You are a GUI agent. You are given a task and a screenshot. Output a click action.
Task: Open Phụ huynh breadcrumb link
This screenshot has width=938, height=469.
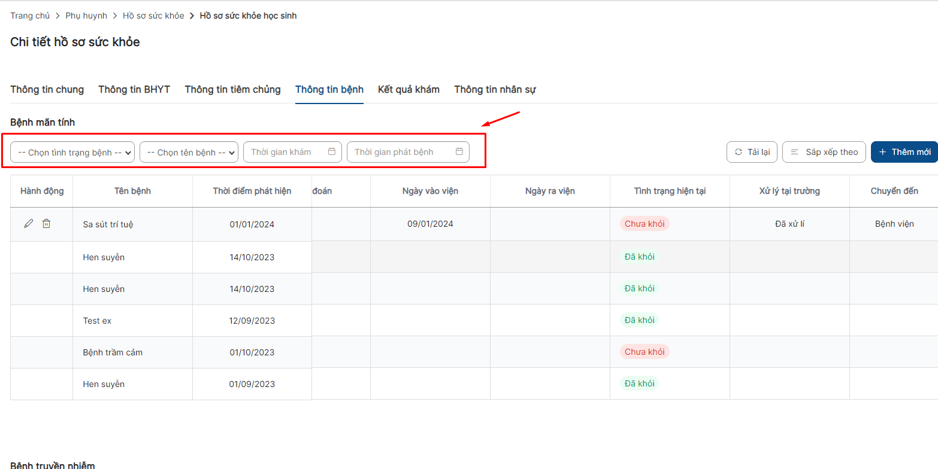[x=86, y=16]
